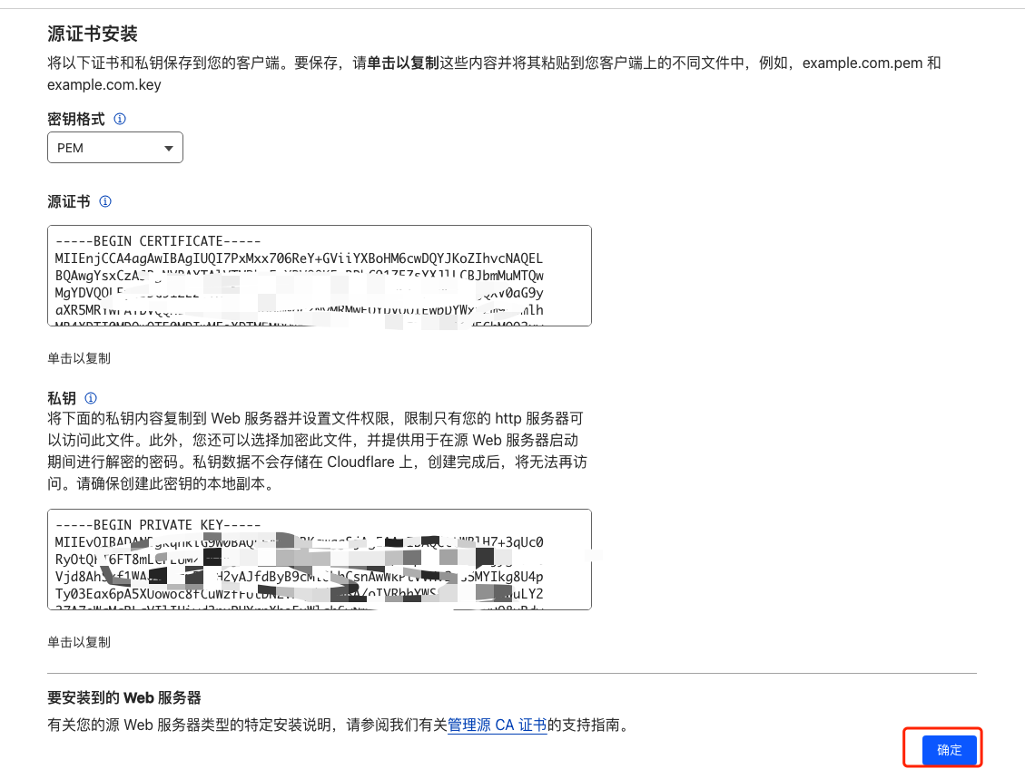Click the 私钥 label
Image resolution: width=1025 pixels, height=769 pixels.
[x=62, y=398]
